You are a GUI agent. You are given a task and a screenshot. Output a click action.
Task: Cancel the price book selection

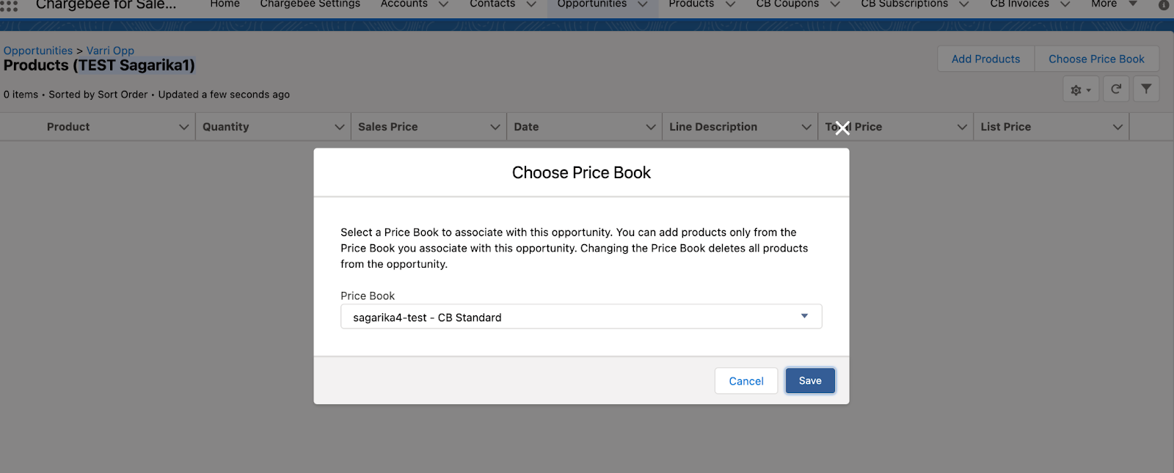[745, 381]
